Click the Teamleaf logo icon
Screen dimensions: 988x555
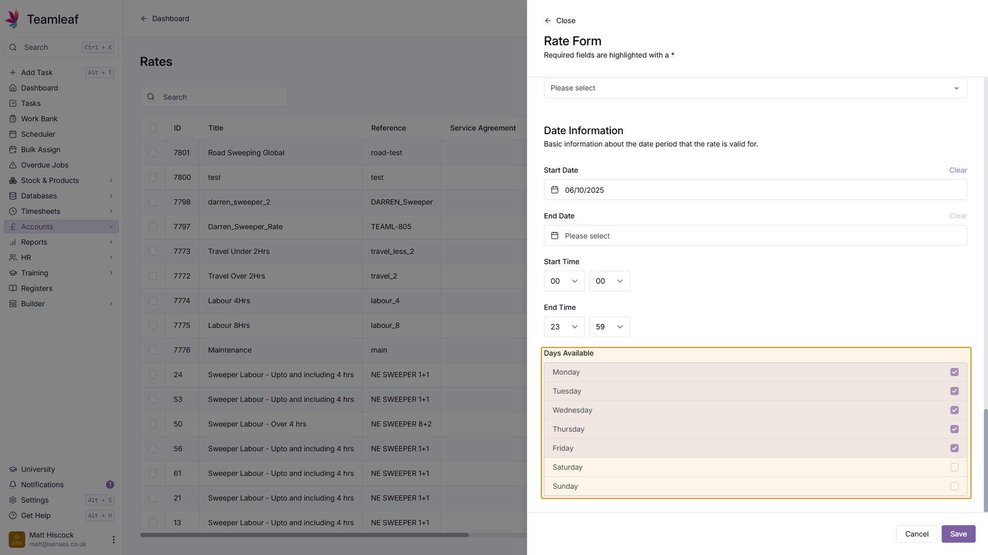[12, 18]
